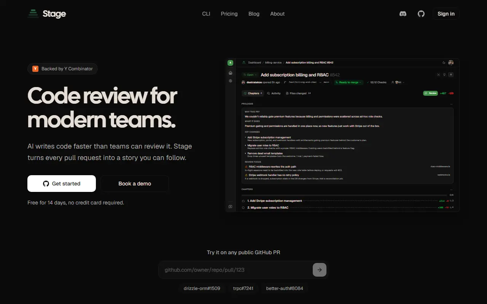Screen dimensions: 487x304
Task: Mark chapter 2 Migrate user roles circle
Action: (x=243, y=208)
